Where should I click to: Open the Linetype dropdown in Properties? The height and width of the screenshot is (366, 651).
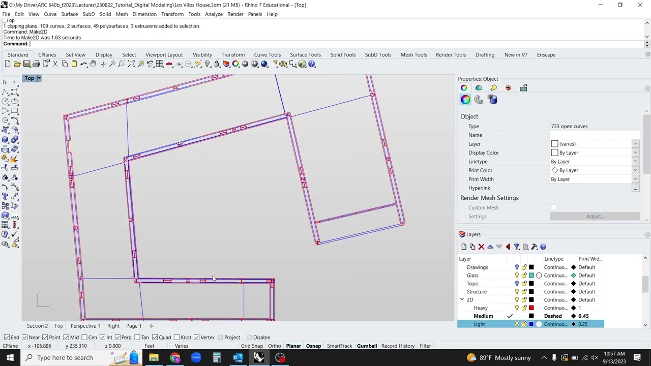pos(635,162)
